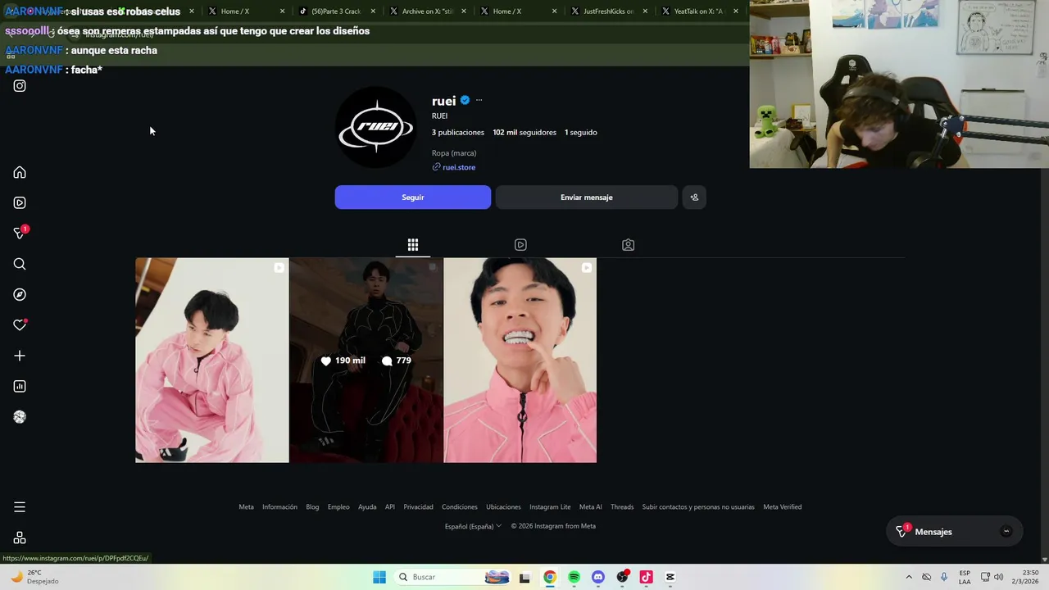
Task: Click the Enviar mensaje button
Action: 587,197
